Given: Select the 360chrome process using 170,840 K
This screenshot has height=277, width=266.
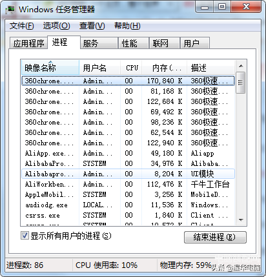Looking at the screenshot, I should click(x=128, y=81).
